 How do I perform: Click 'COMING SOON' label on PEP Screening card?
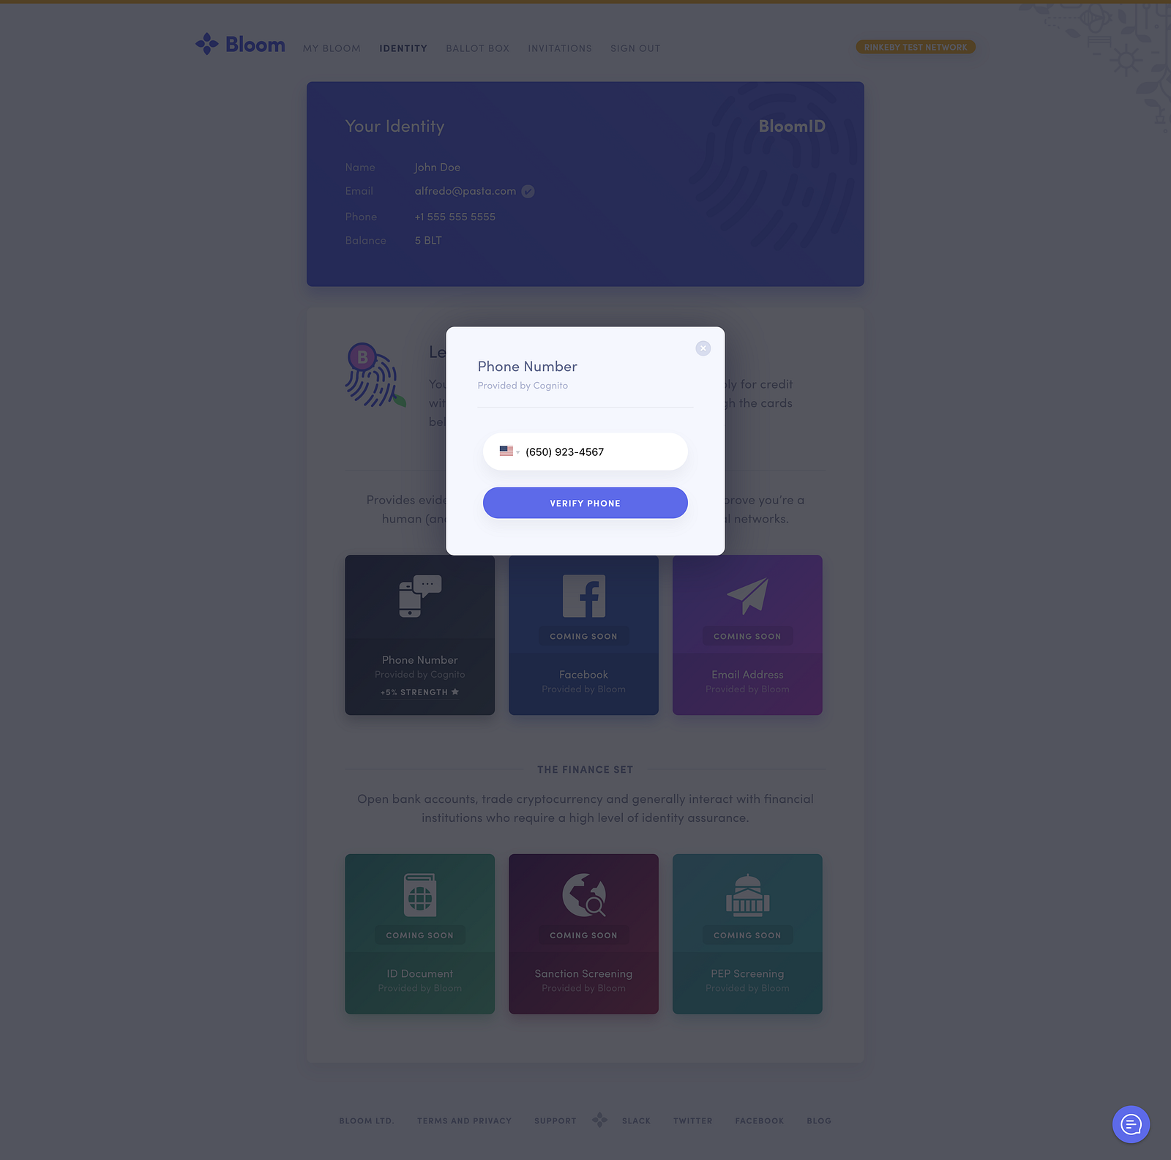(747, 935)
